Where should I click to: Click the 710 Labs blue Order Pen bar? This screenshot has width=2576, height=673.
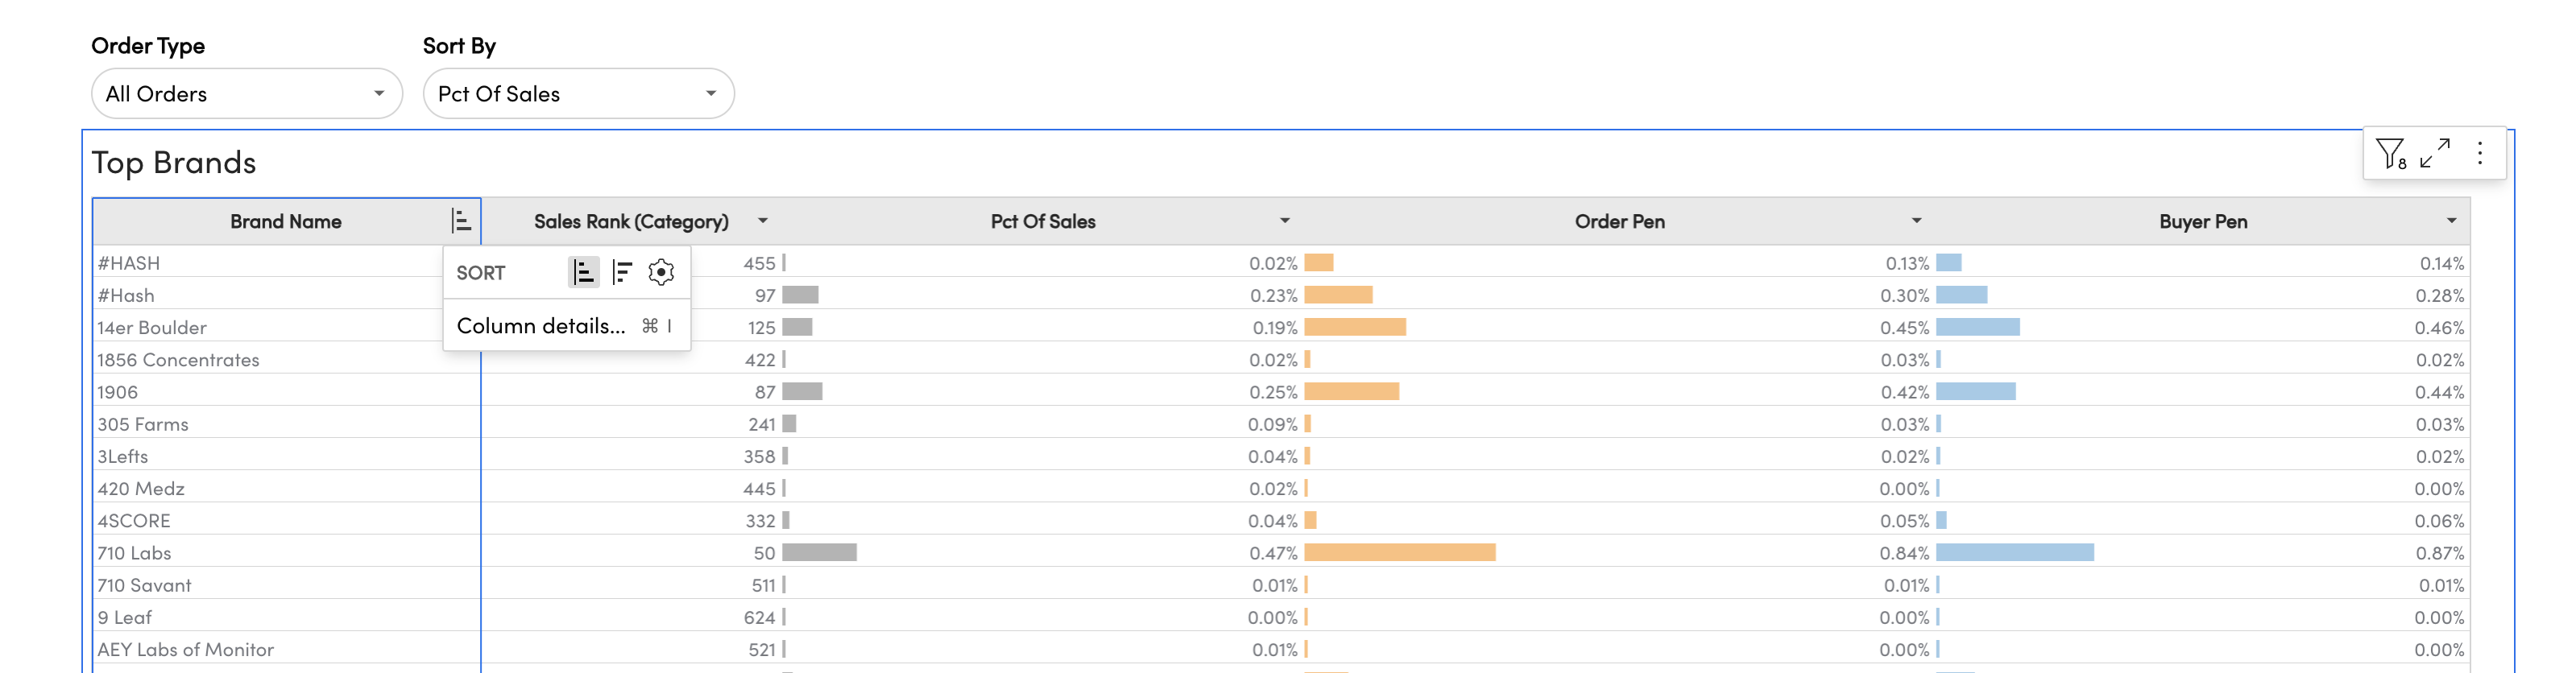click(2015, 553)
